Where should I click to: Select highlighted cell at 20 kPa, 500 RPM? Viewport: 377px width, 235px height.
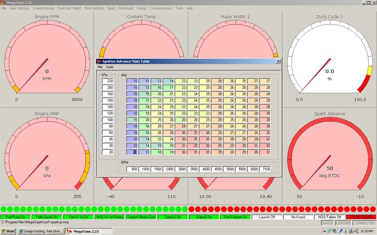point(132,152)
